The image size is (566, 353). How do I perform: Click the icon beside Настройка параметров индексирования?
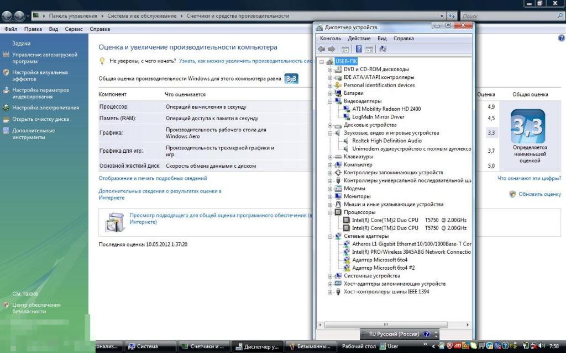pos(6,90)
